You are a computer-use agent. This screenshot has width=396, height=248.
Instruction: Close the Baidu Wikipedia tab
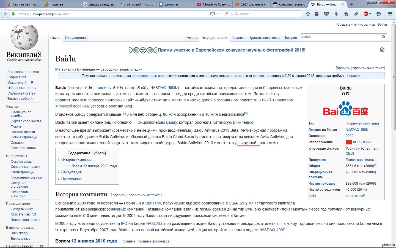[x=342, y=4]
